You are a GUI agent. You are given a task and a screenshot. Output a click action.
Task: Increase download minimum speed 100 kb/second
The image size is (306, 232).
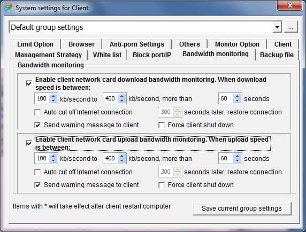pyautogui.click(x=53, y=96)
